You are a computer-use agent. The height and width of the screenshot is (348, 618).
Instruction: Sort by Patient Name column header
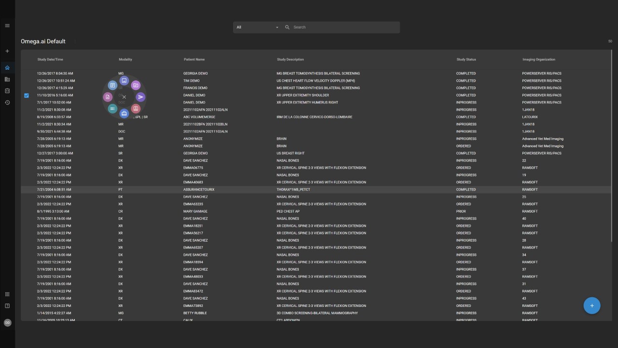tap(194, 59)
